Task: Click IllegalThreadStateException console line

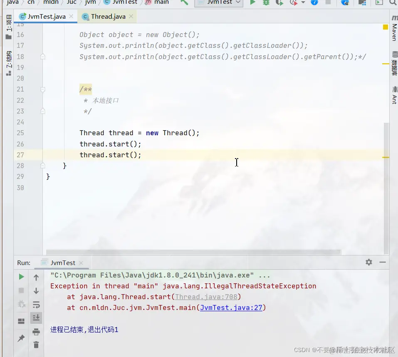Action: click(183, 286)
